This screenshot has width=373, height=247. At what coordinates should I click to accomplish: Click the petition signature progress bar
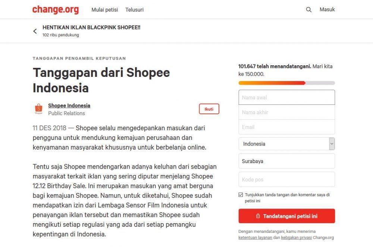coord(286,83)
